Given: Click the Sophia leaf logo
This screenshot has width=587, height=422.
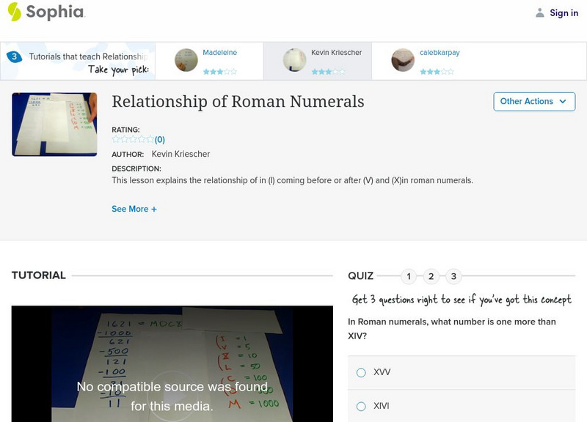Looking at the screenshot, I should point(13,12).
